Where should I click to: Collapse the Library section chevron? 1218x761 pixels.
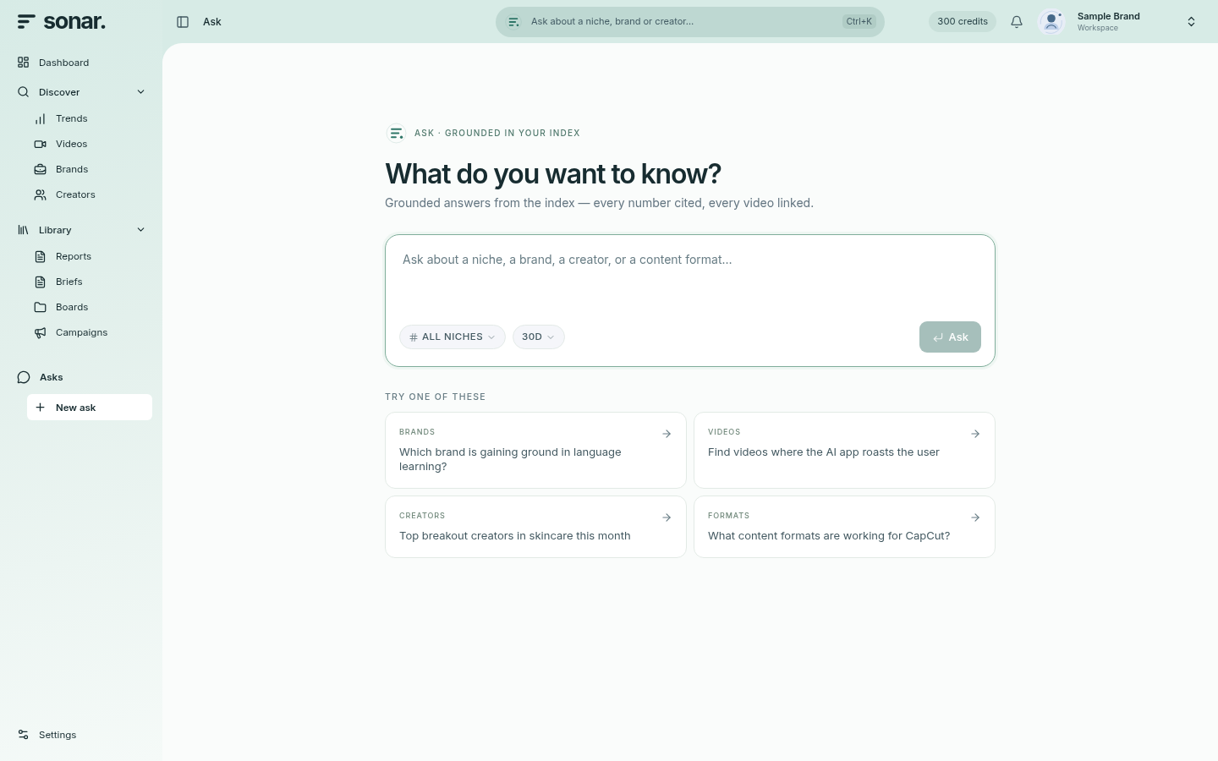141,230
